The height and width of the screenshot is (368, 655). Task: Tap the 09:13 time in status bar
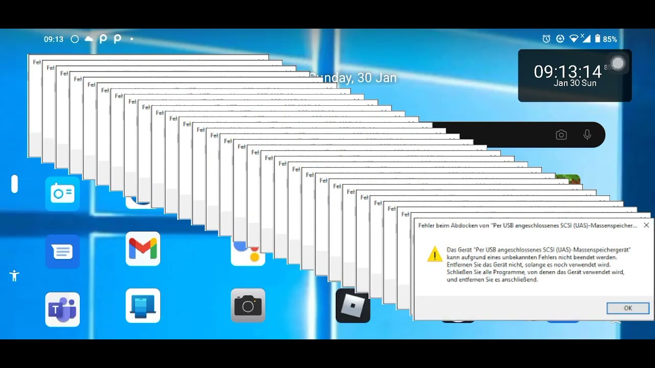54,39
